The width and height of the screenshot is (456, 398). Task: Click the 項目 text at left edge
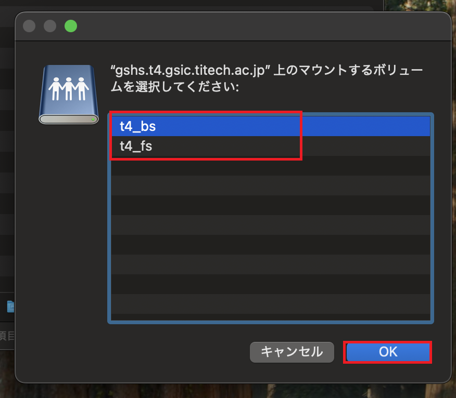pyautogui.click(x=7, y=336)
